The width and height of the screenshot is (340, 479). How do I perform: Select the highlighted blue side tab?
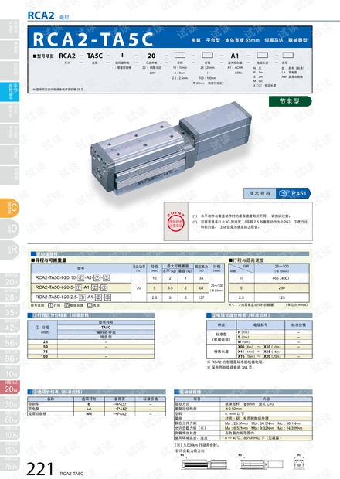click(x=9, y=92)
